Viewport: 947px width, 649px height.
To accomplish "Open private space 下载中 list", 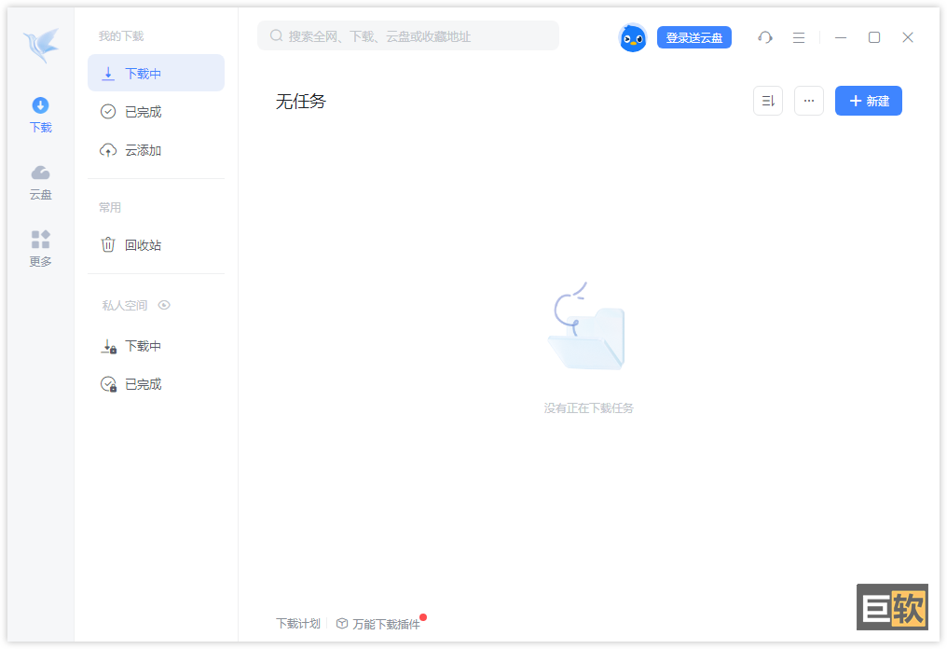I will pyautogui.click(x=156, y=346).
